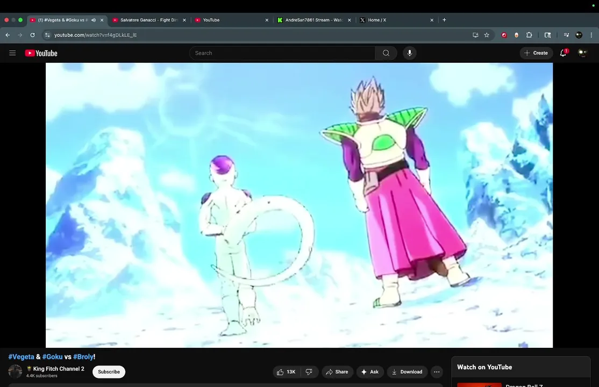This screenshot has height=387, width=599.
Task: Open King Fitch Channel 2 channel name
Action: tap(59, 369)
